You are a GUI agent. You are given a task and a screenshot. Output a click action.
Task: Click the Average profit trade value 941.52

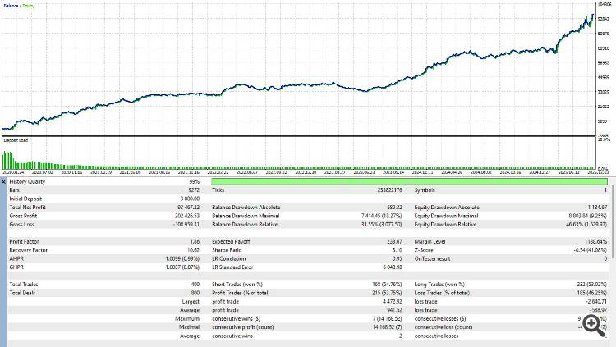point(394,310)
